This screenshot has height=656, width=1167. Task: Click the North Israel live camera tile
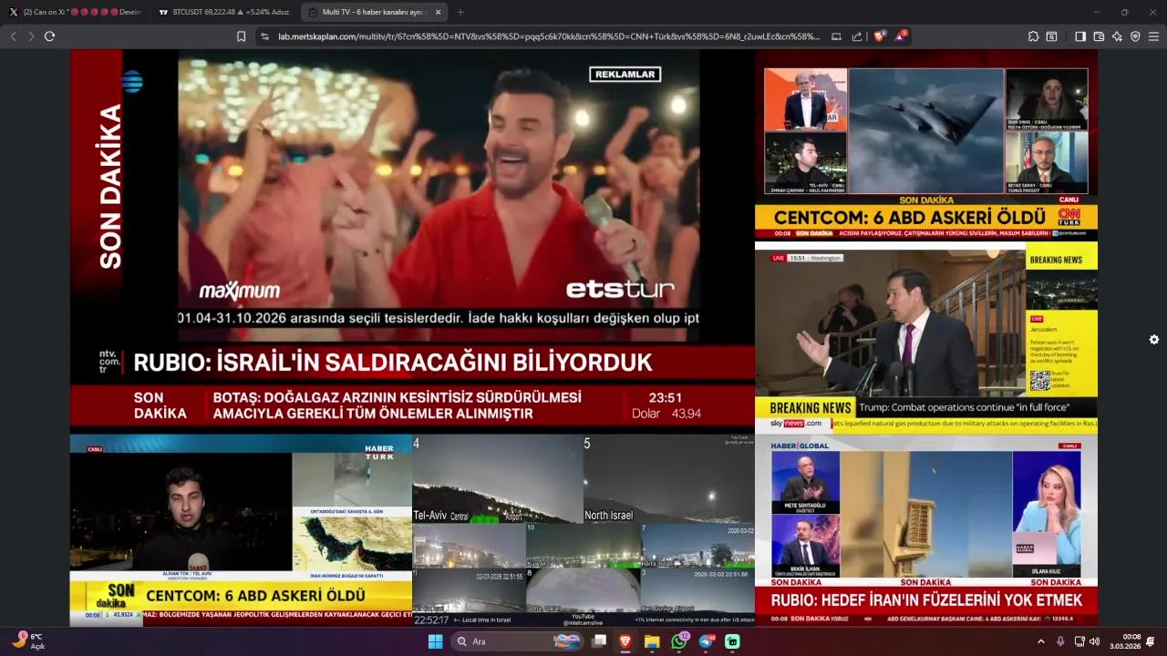tap(669, 478)
